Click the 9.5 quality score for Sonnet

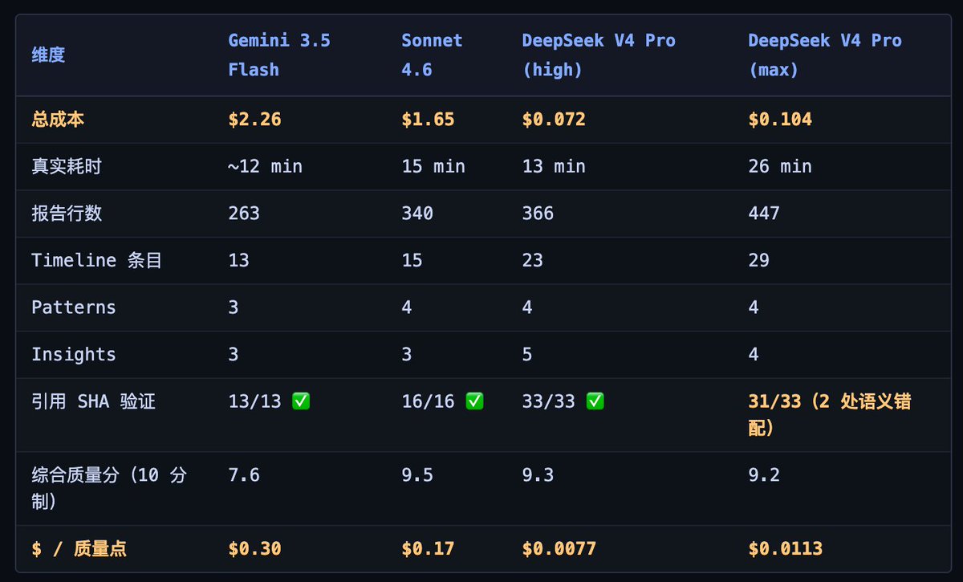tap(417, 475)
